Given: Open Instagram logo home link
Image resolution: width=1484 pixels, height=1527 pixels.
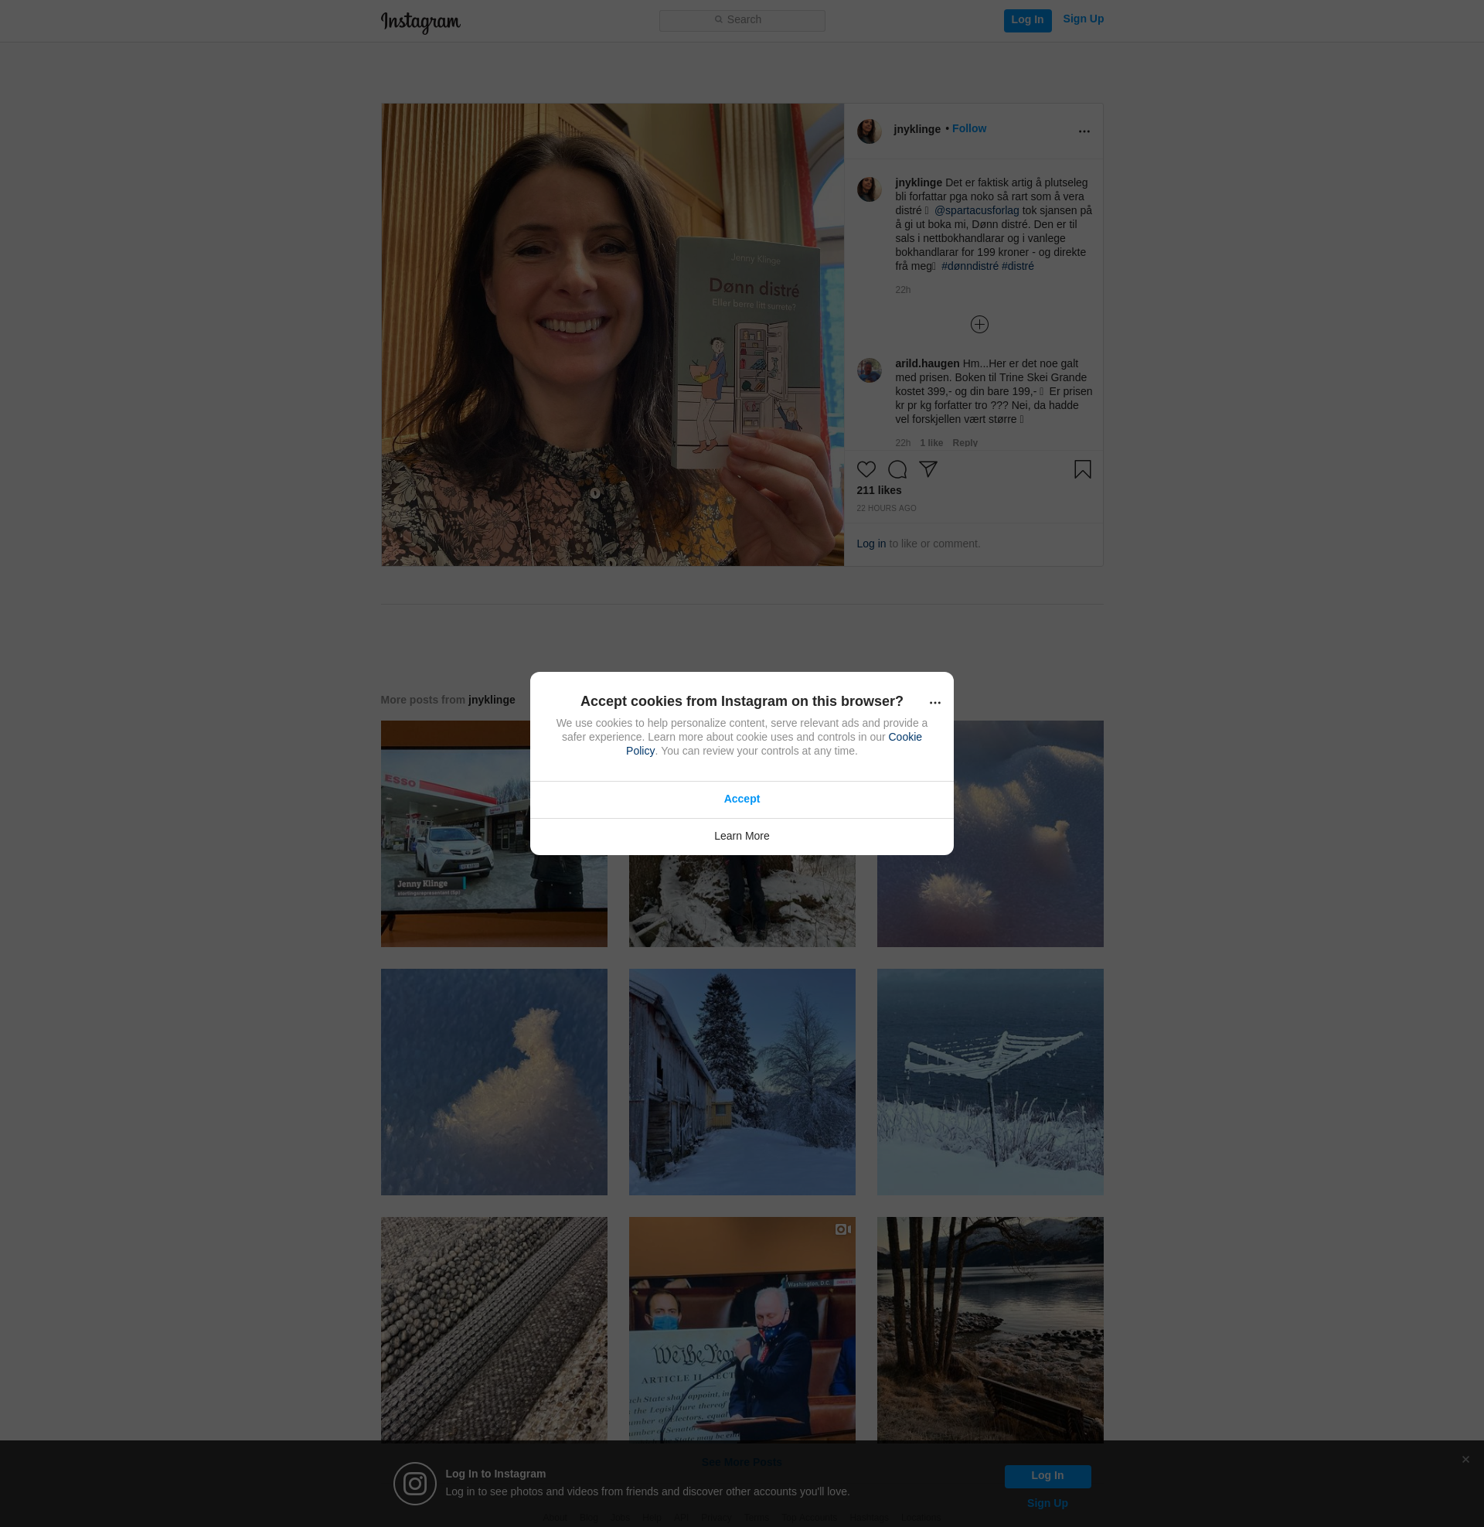Looking at the screenshot, I should (x=420, y=22).
